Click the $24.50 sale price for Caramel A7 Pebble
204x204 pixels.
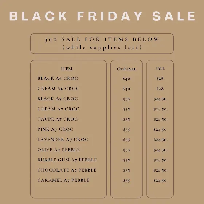click(x=160, y=180)
